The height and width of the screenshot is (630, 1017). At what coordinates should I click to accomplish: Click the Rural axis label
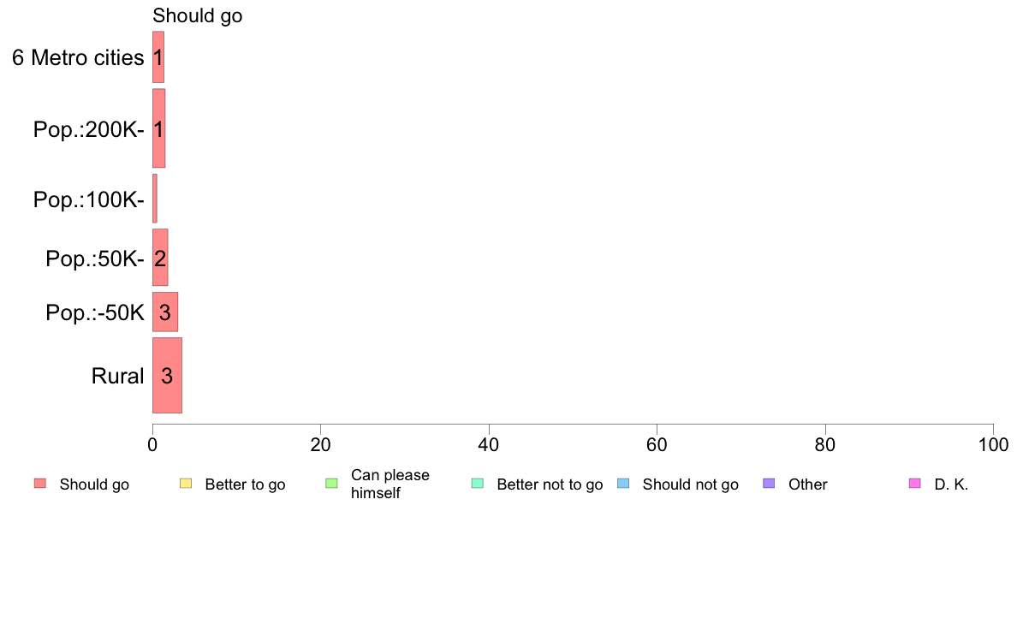click(117, 376)
